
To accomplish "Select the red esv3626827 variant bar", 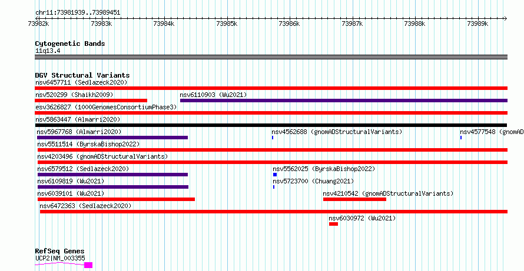I will [271, 113].
